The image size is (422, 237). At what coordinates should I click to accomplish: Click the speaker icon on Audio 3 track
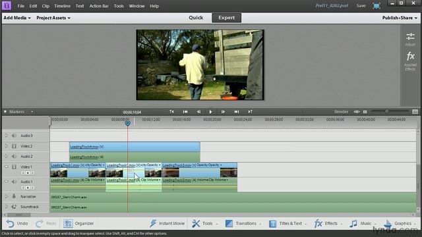click(14, 136)
